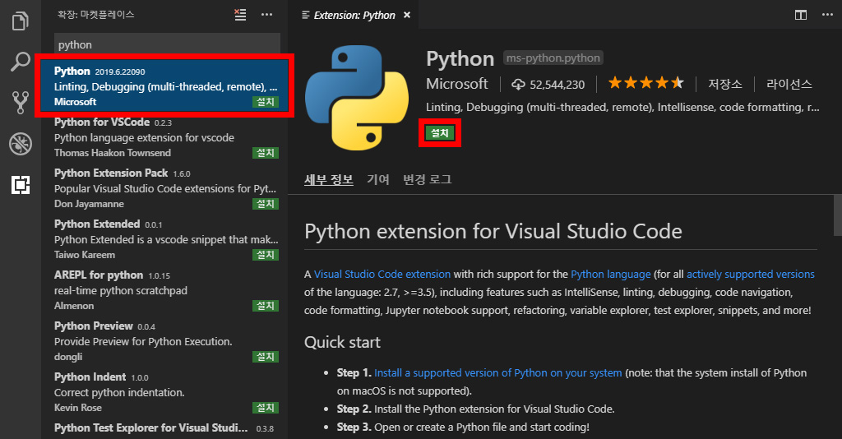This screenshot has height=439, width=842.
Task: Select Python Preview list item
Action: click(164, 342)
